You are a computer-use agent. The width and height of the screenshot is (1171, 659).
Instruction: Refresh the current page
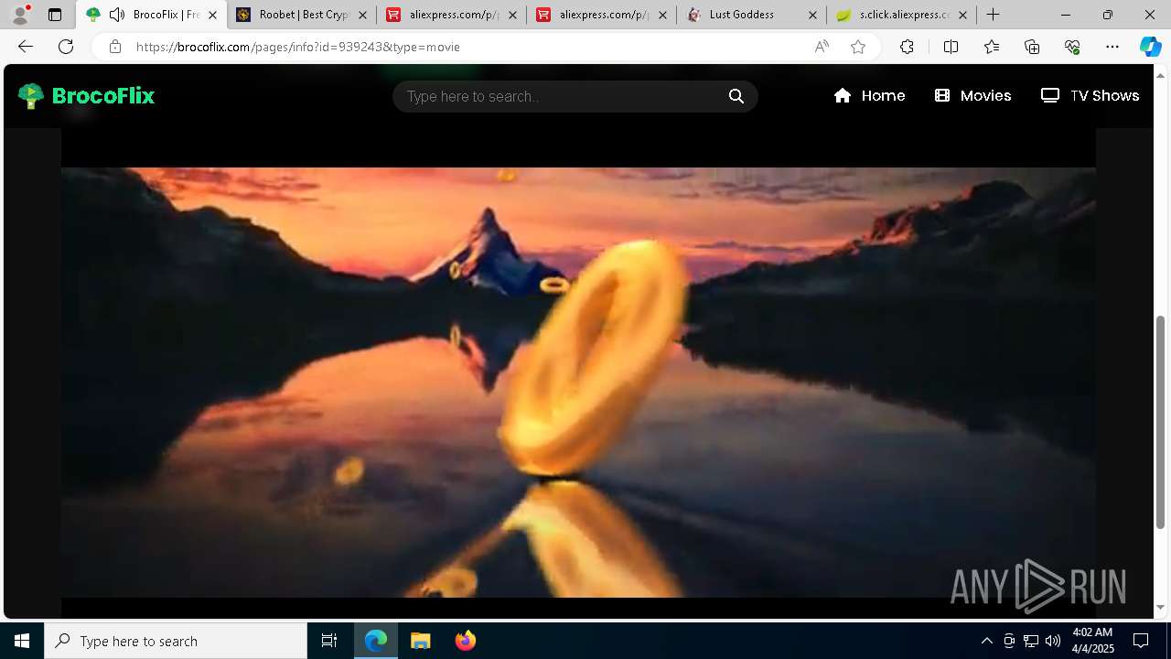66,47
